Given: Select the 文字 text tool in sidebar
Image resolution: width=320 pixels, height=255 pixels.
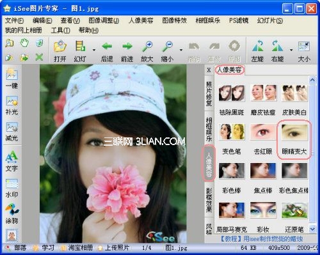Looking at the screenshot, I should (12, 161).
